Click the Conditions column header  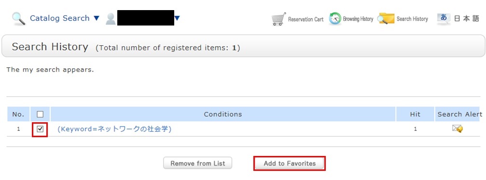point(223,114)
